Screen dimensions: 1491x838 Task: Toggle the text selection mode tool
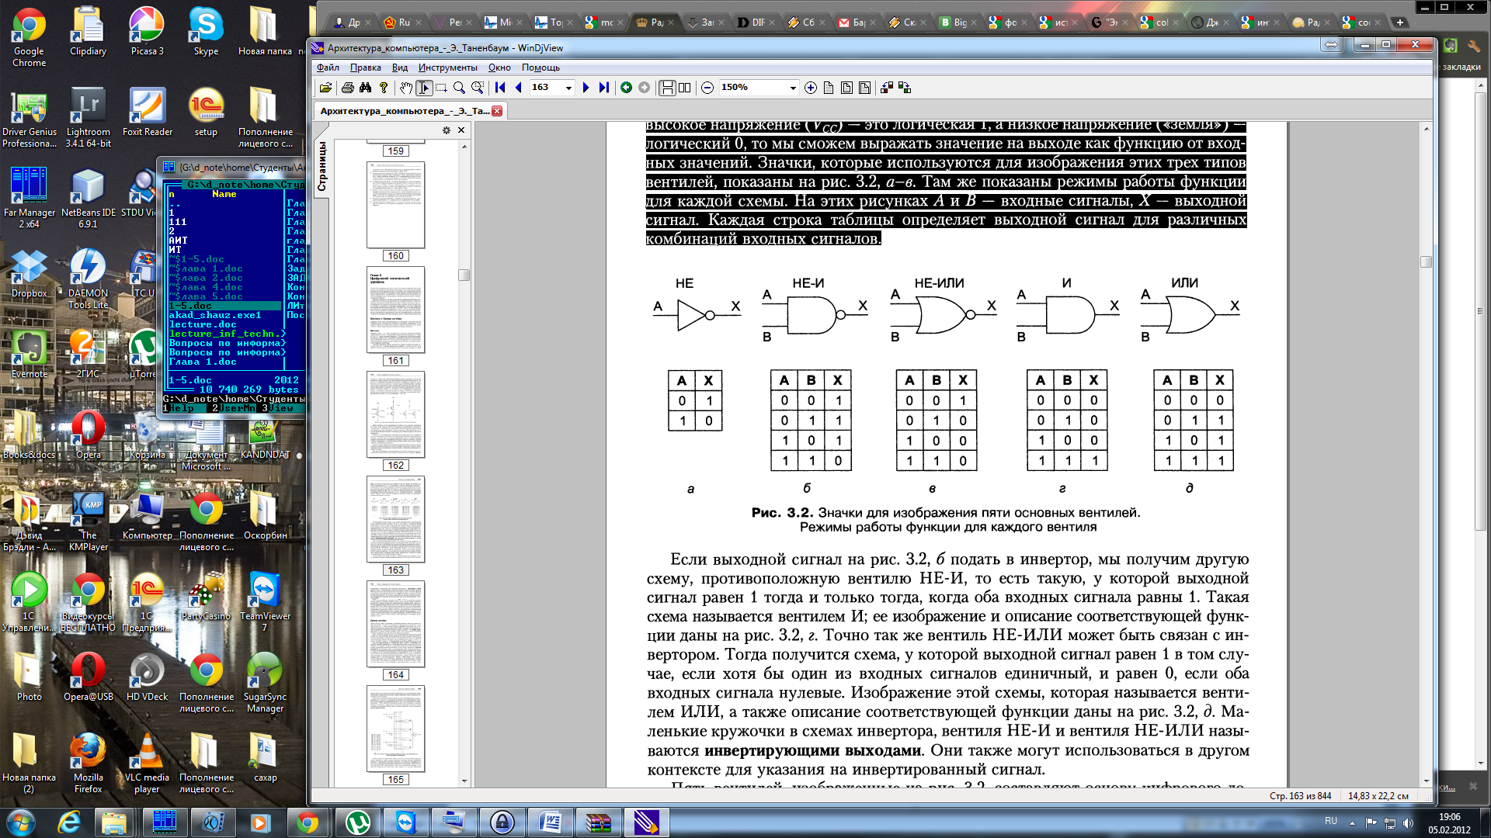point(424,88)
